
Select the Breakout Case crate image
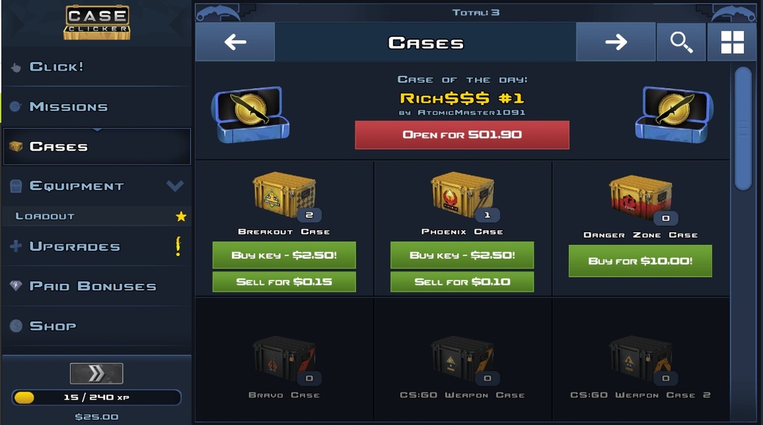[284, 195]
